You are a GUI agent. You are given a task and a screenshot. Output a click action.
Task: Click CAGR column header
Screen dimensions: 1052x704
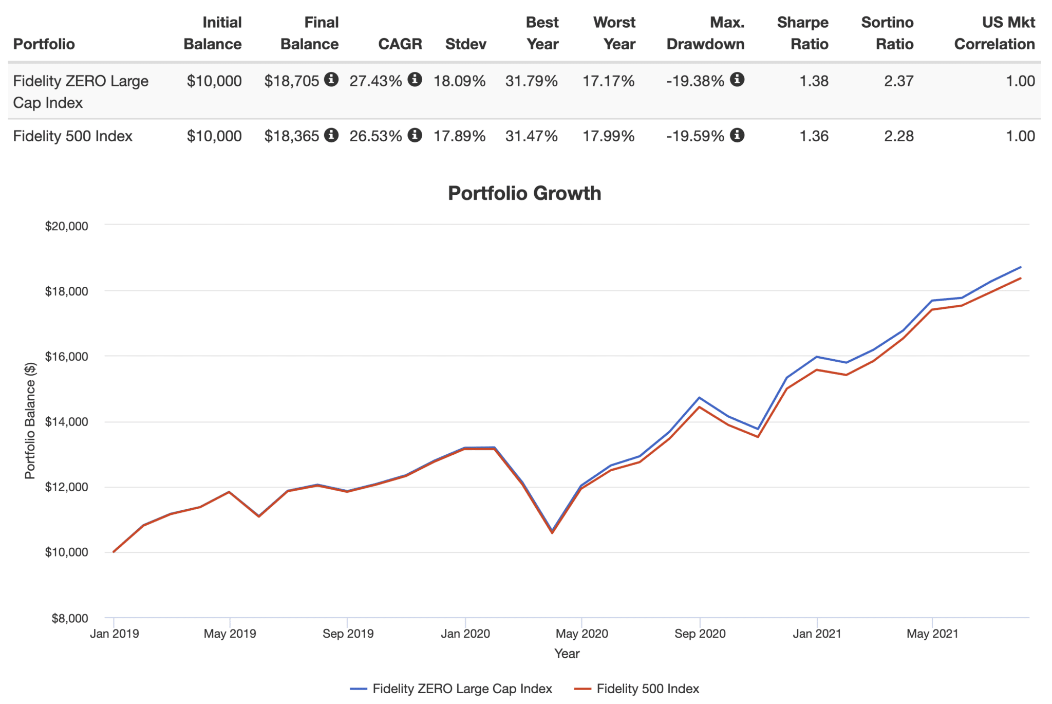pyautogui.click(x=400, y=44)
